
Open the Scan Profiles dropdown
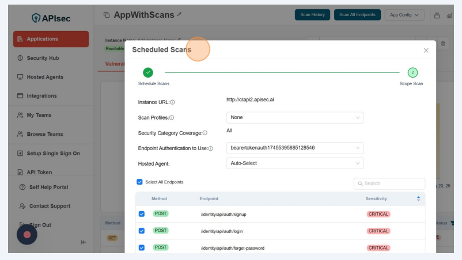tap(294, 117)
